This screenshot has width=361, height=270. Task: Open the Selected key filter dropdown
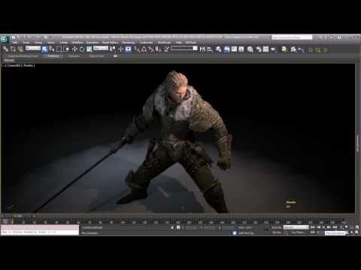[296, 227]
